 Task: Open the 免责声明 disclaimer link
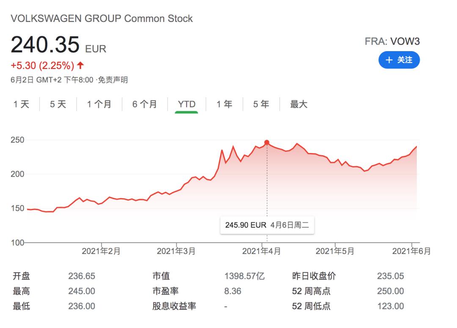[x=113, y=80]
